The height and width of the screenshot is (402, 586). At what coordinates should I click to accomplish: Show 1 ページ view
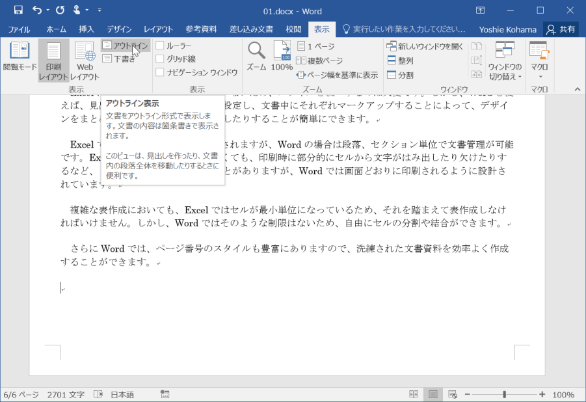point(316,46)
